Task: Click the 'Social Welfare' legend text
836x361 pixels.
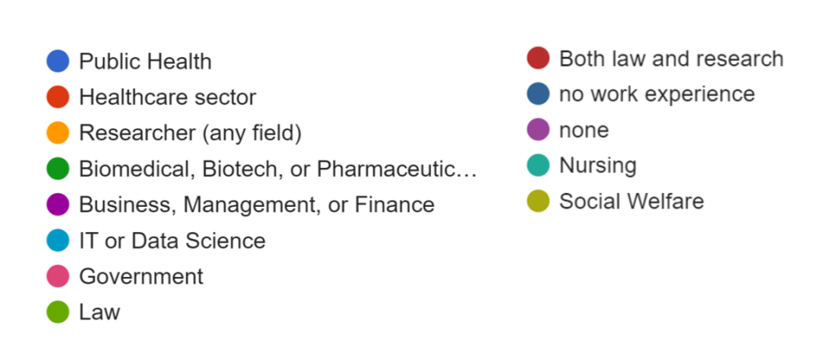Action: (x=631, y=200)
